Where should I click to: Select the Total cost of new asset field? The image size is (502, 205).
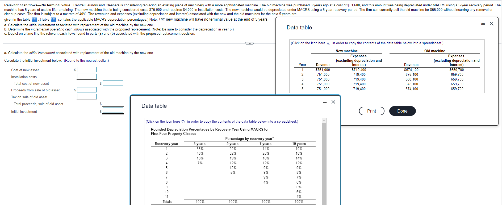click(113, 83)
